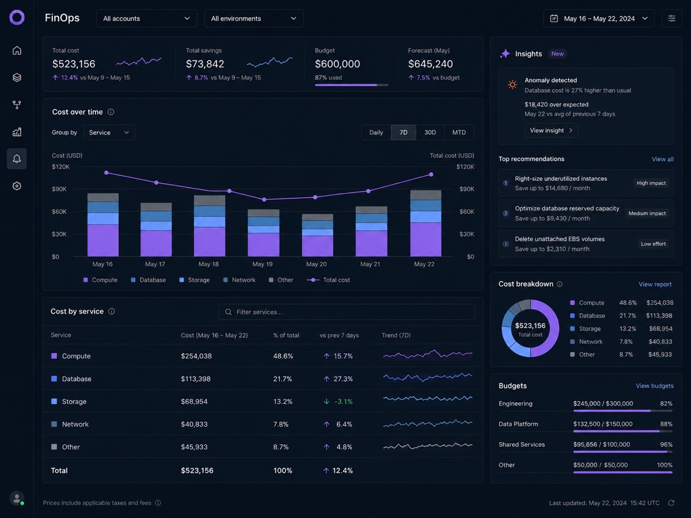
Task: Click the down arrow in Storage row
Action: (326, 401)
